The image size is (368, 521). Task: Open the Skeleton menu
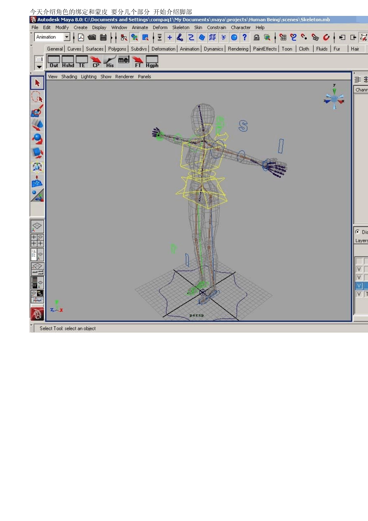pyautogui.click(x=181, y=28)
